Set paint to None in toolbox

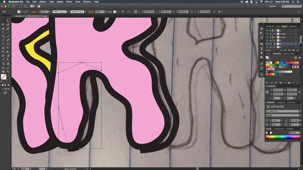[x=9, y=85]
